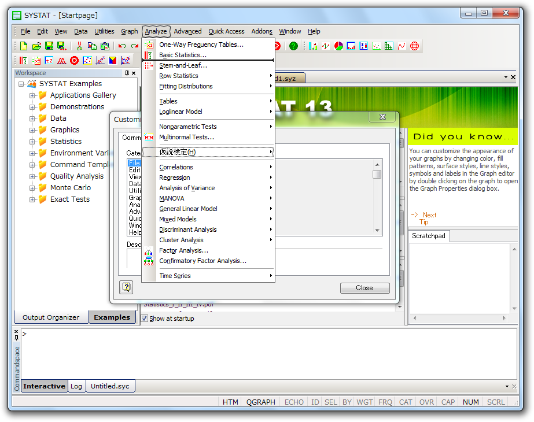Click the Save As floppy icon
The image size is (534, 422).
(x=62, y=46)
